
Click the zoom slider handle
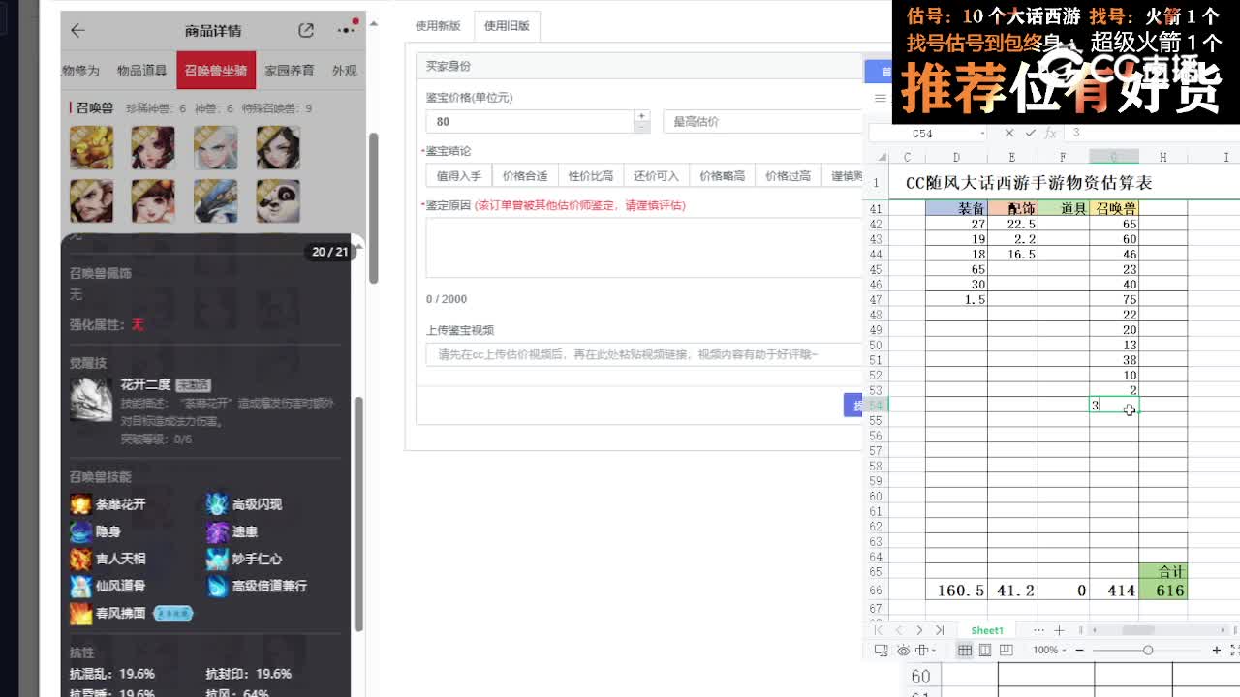coord(1148,650)
